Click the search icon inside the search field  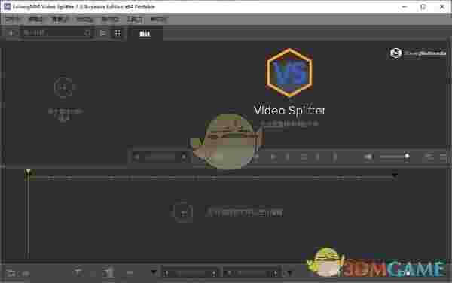tap(87, 33)
